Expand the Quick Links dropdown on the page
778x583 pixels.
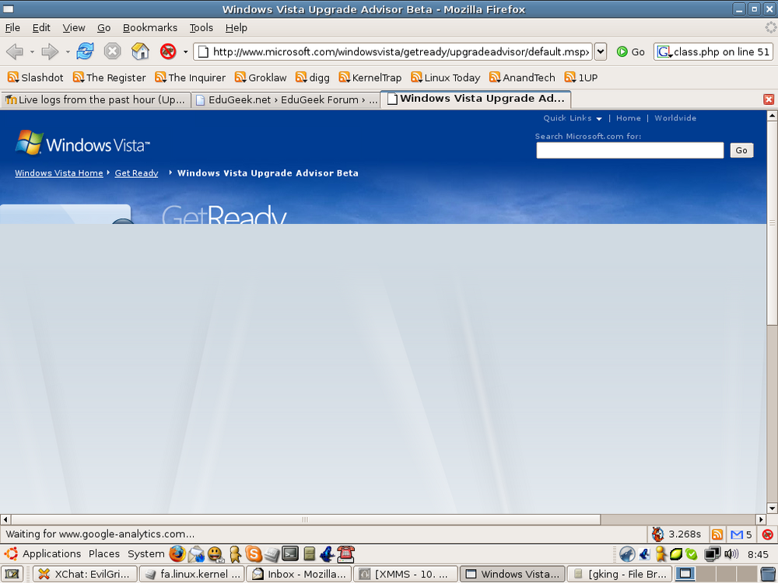pos(573,118)
